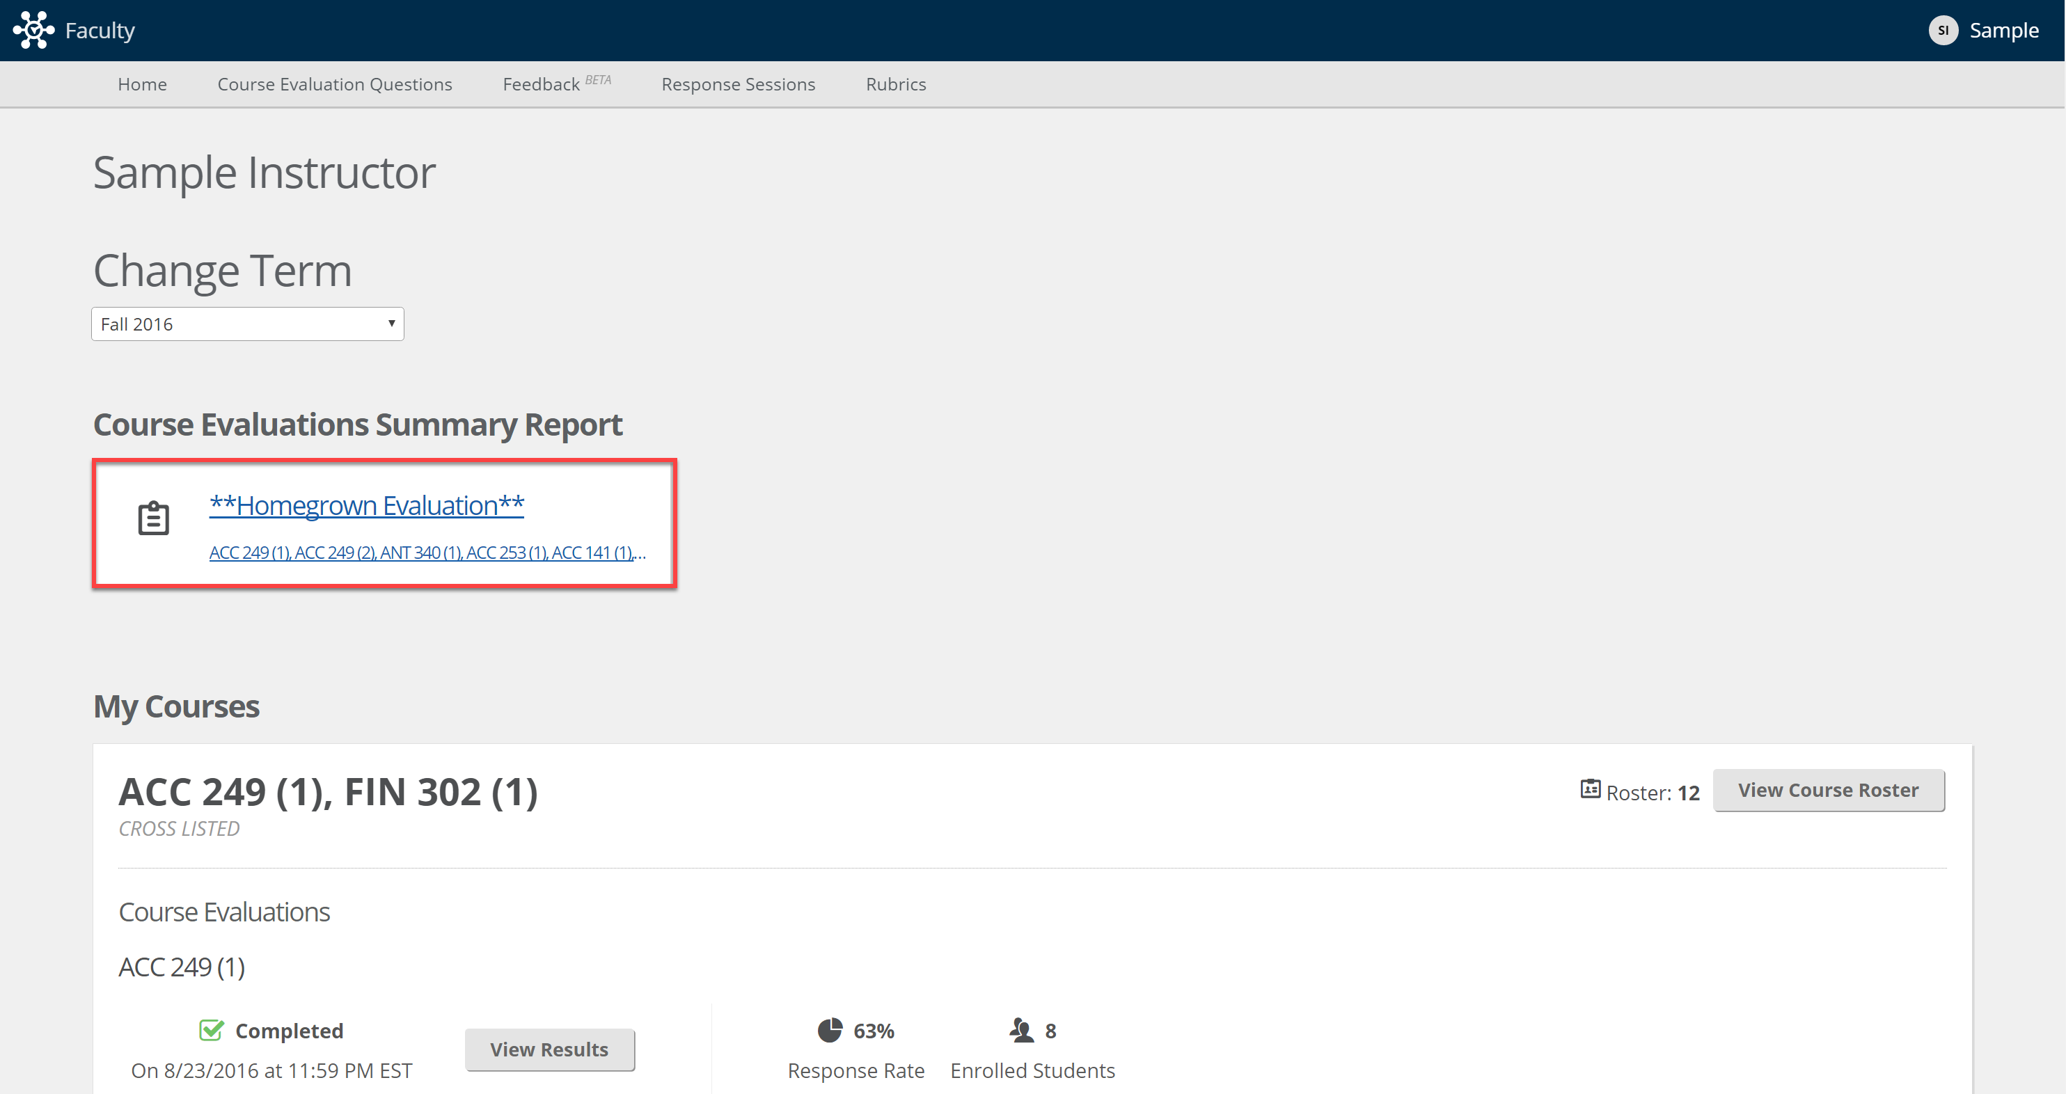Click the Sample user name menu
The height and width of the screenshot is (1094, 2066).
2003,31
